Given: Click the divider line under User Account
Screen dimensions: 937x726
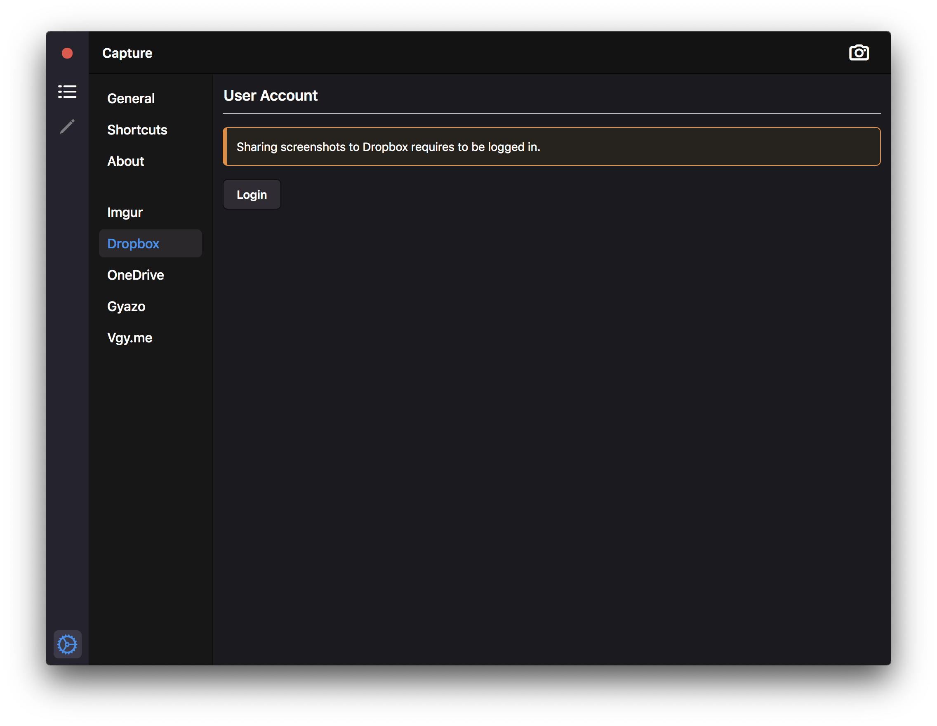Looking at the screenshot, I should [x=551, y=113].
